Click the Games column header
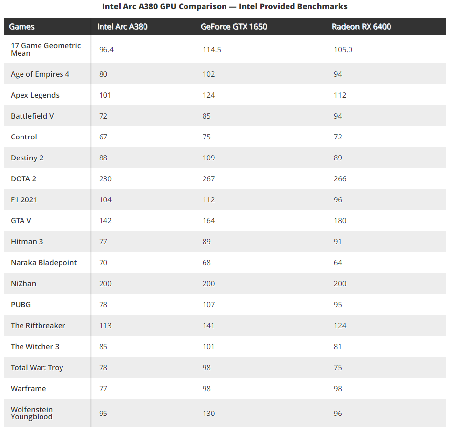Viewport: 452px width, 435px height. (x=21, y=27)
